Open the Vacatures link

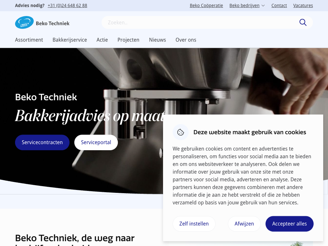pyautogui.click(x=303, y=5)
